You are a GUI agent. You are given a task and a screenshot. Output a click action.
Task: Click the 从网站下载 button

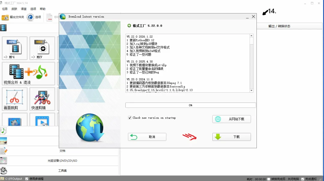pyautogui.click(x=232, y=119)
